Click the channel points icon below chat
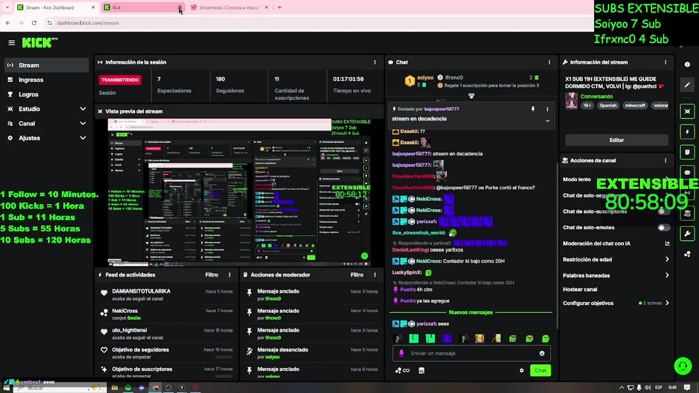 [402, 371]
